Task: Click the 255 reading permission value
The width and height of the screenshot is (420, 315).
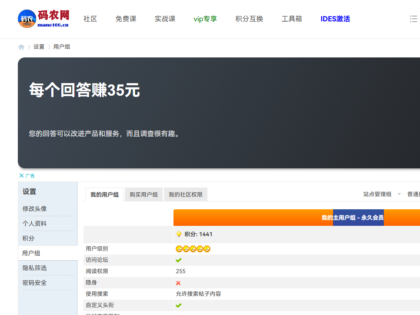Action: 180,271
